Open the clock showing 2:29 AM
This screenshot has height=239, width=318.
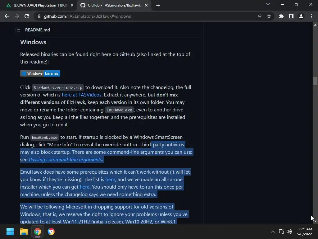[304, 232]
